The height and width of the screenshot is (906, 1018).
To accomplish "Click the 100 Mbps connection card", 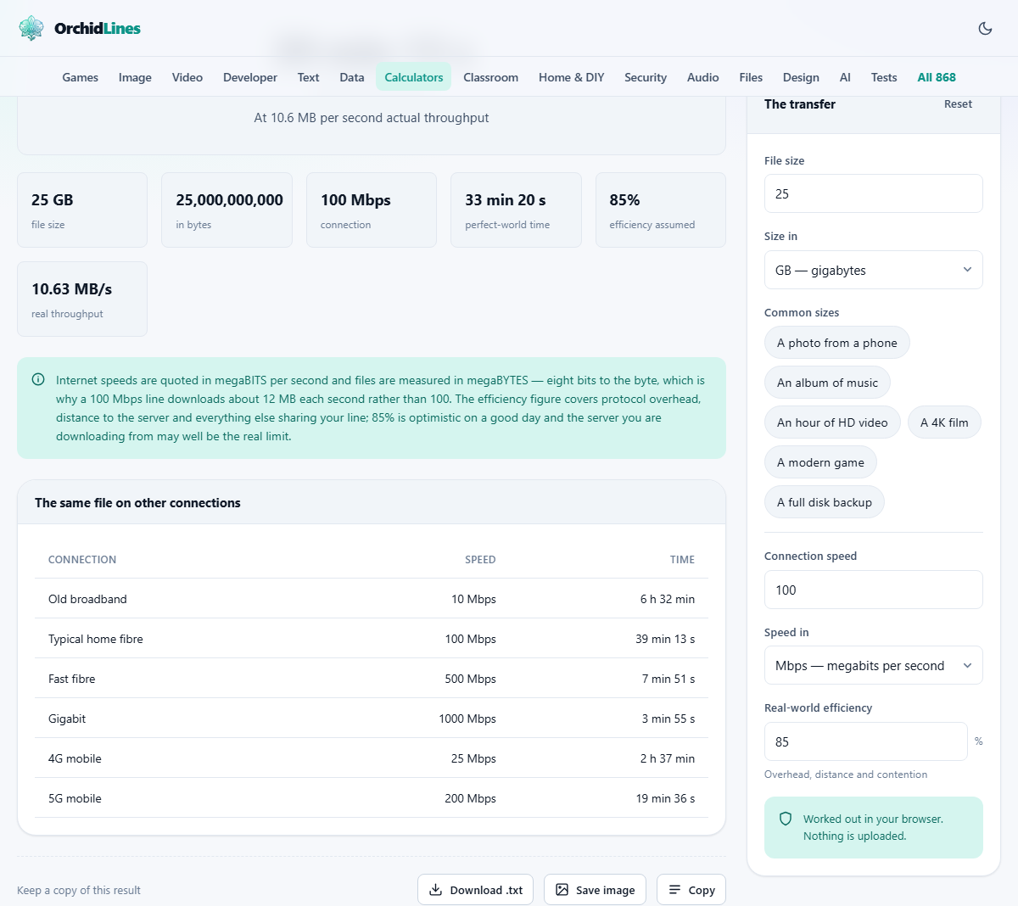I will [x=372, y=210].
